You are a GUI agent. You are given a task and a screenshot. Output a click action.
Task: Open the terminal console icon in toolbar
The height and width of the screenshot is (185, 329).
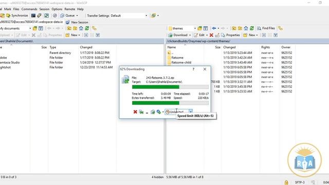33,15
